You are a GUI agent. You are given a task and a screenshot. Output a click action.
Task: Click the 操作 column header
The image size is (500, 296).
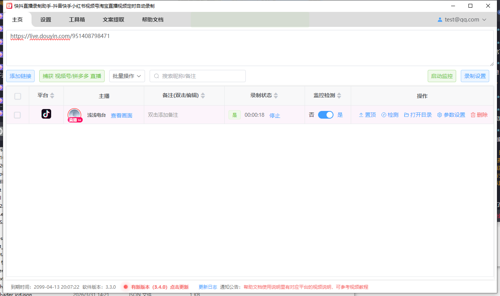pyautogui.click(x=422, y=96)
